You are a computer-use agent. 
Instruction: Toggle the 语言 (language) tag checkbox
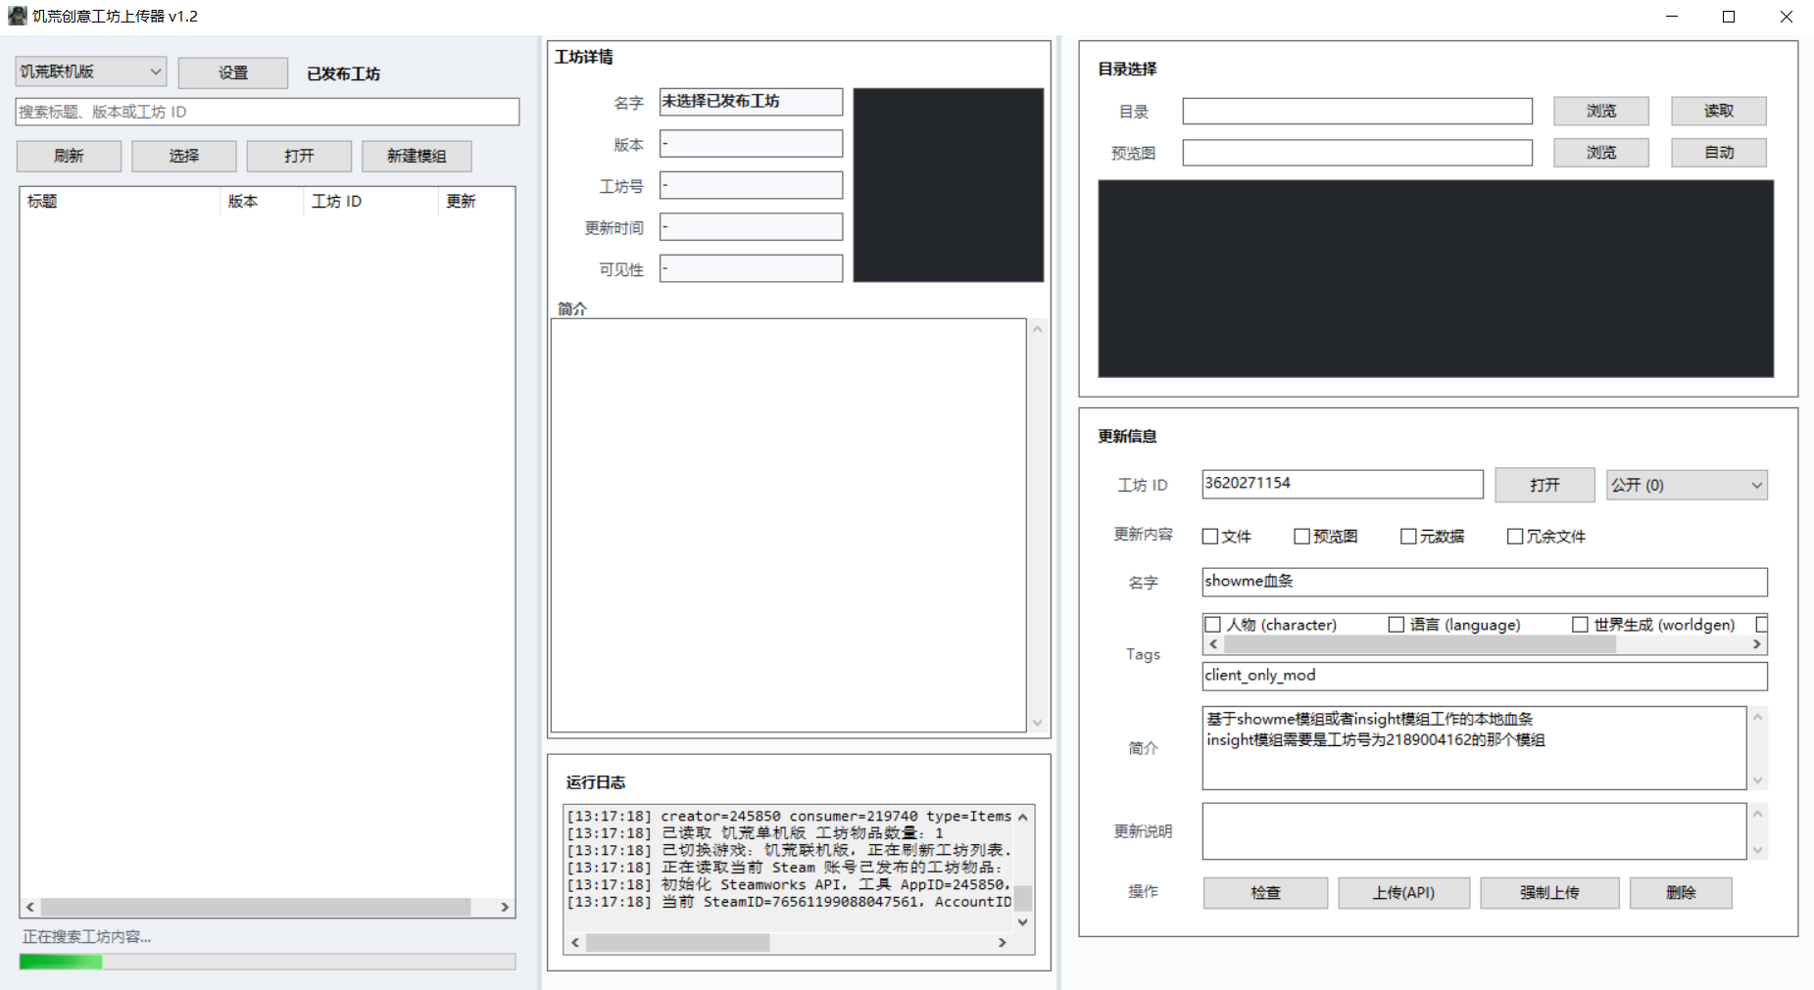1397,624
